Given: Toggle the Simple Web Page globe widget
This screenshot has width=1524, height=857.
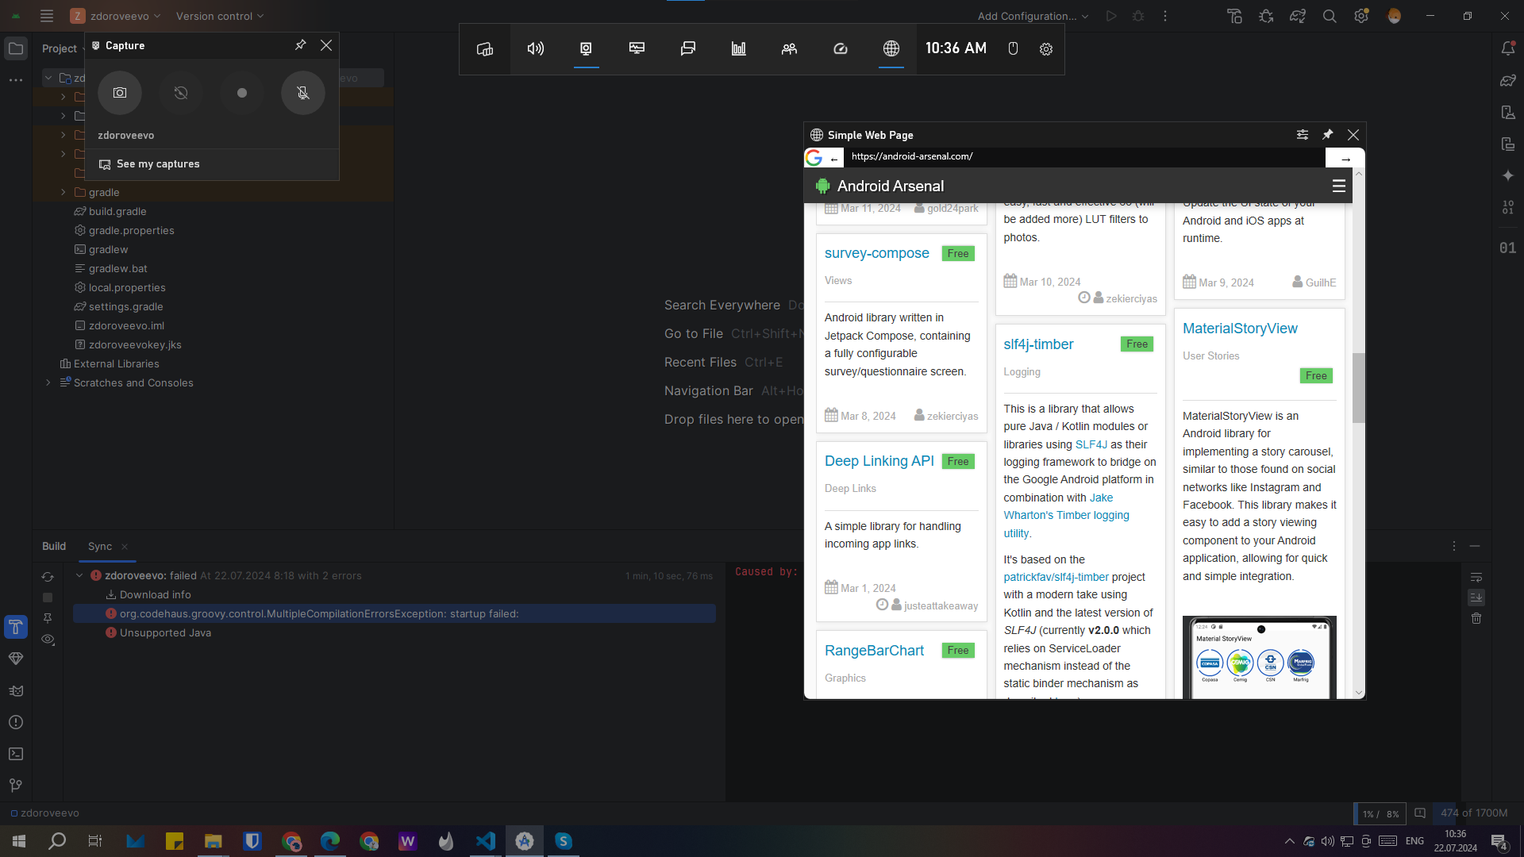Looking at the screenshot, I should point(891,49).
